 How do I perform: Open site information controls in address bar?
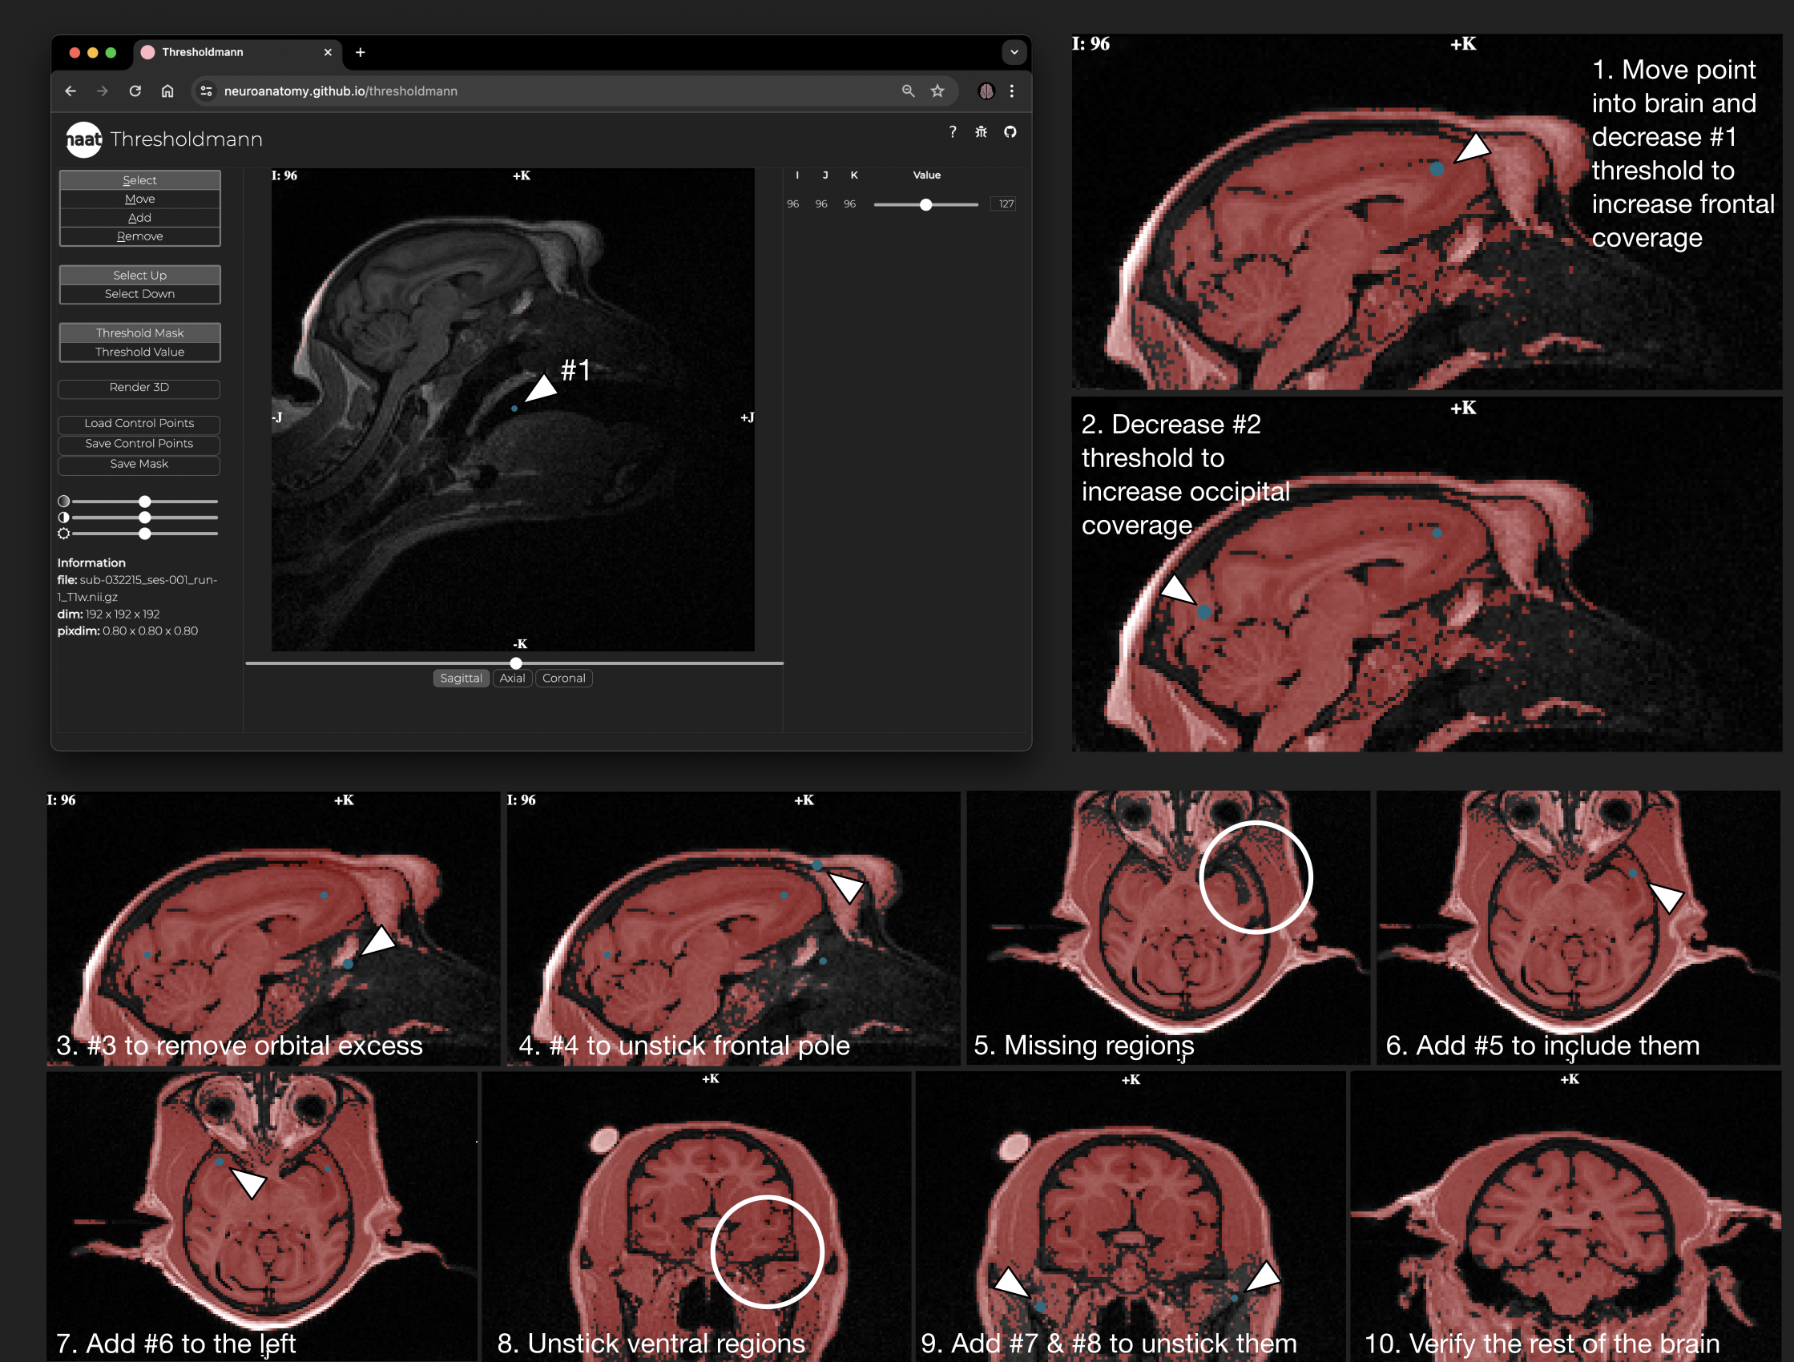pos(206,91)
